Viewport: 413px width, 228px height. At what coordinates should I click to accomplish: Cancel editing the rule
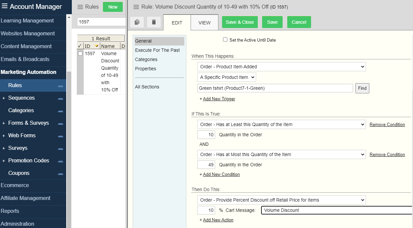click(299, 22)
